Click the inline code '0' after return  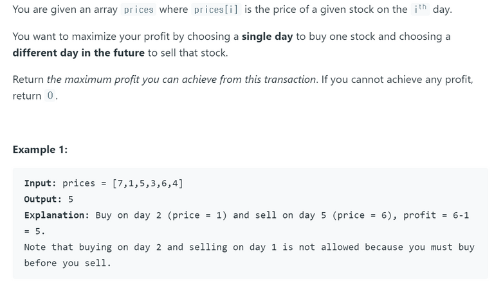pos(50,95)
